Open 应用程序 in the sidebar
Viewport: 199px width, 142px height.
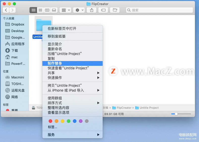click(x=15, y=44)
